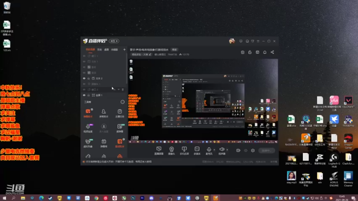This screenshot has width=358, height=201.
Task: Open the 弹幕秀 tool
Action: [104, 143]
